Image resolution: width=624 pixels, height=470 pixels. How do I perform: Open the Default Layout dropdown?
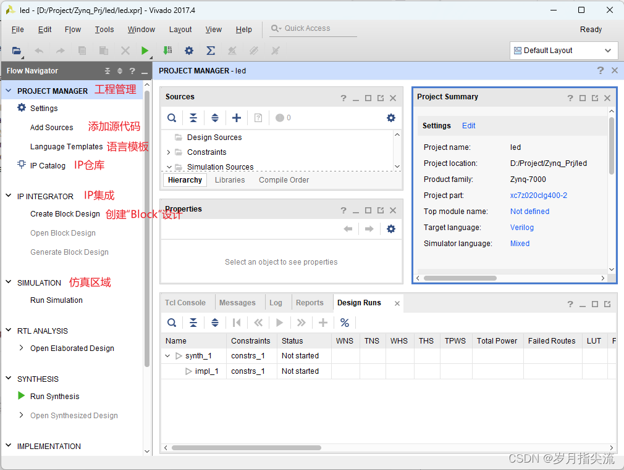point(563,51)
